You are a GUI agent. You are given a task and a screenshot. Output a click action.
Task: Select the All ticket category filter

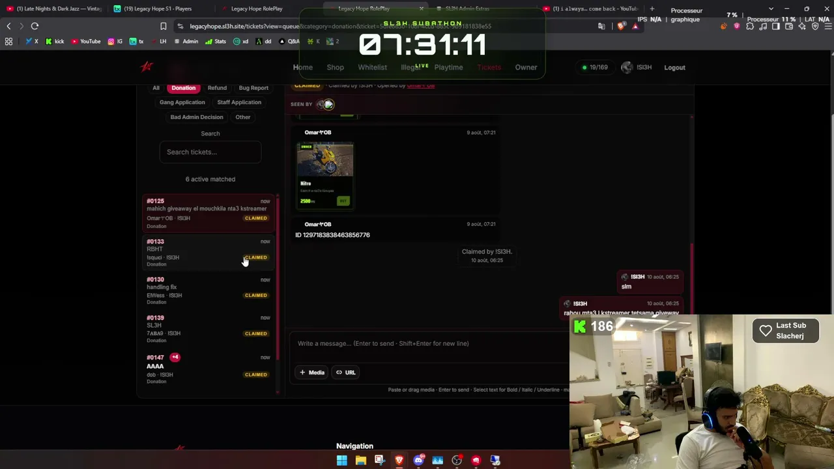(156, 88)
